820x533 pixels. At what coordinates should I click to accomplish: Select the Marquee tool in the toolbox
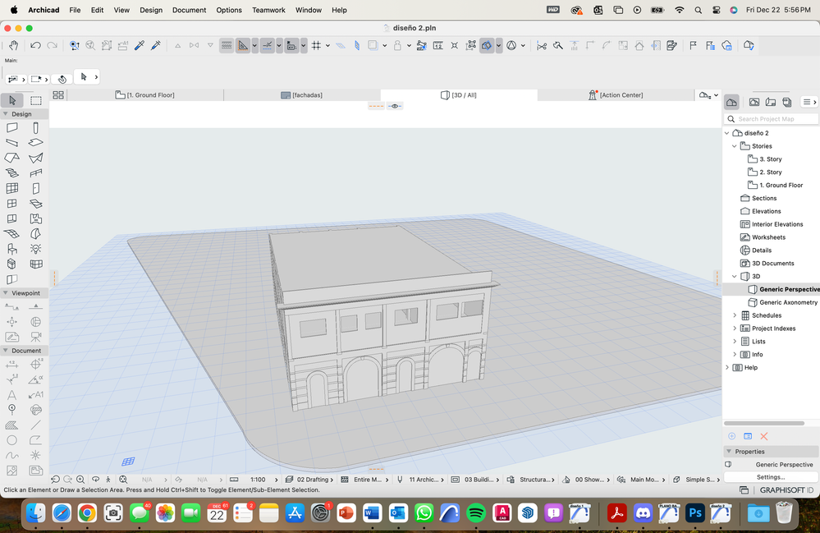pos(36,100)
